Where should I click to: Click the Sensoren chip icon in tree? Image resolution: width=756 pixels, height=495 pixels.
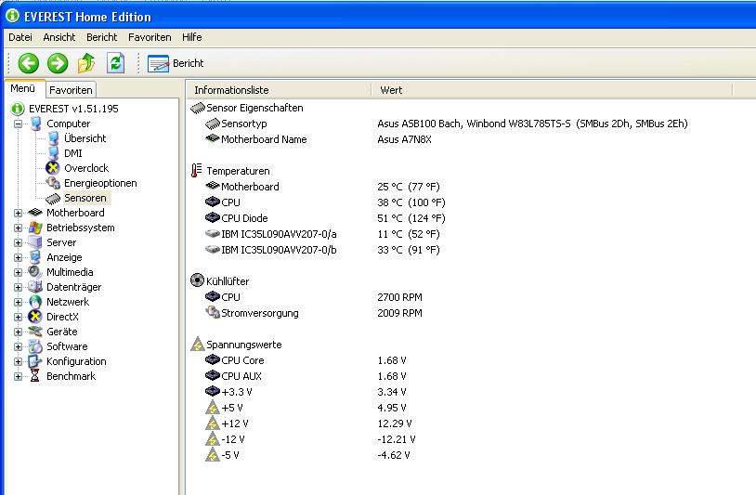[53, 198]
